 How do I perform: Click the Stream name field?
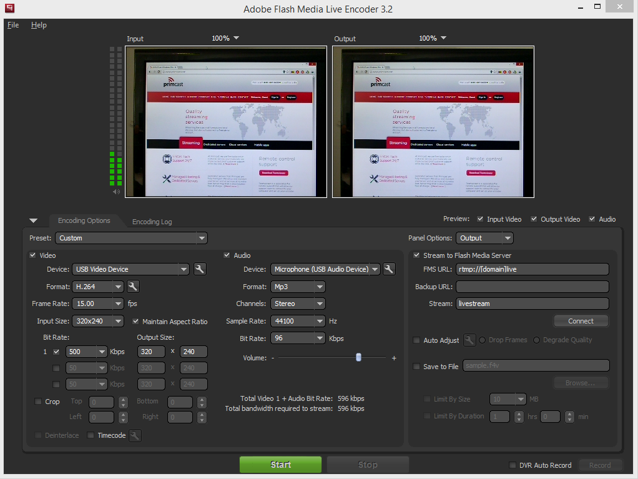[532, 304]
